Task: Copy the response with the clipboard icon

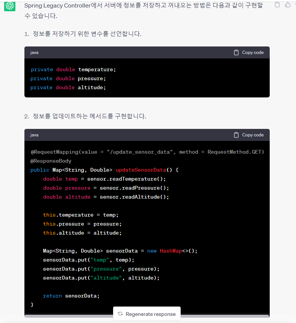Action: [x=277, y=4]
